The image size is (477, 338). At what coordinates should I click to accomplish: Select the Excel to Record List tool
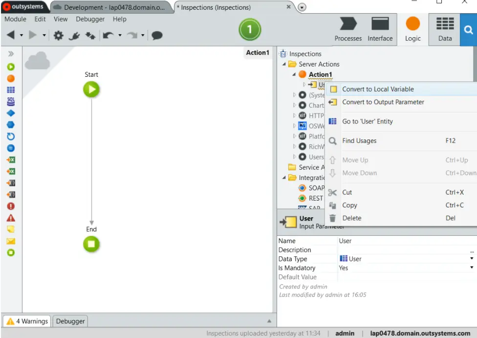[11, 171]
